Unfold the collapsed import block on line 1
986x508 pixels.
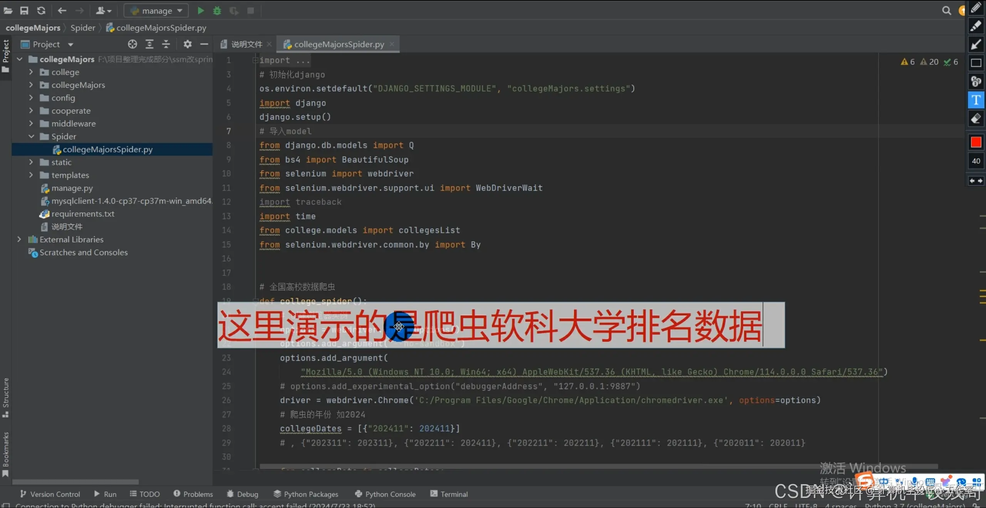pyautogui.click(x=255, y=60)
